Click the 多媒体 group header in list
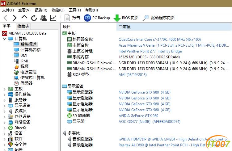The width and height of the screenshot is (232, 151). point(71,133)
